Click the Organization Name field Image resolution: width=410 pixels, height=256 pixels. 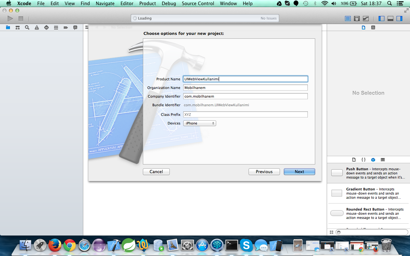245,88
